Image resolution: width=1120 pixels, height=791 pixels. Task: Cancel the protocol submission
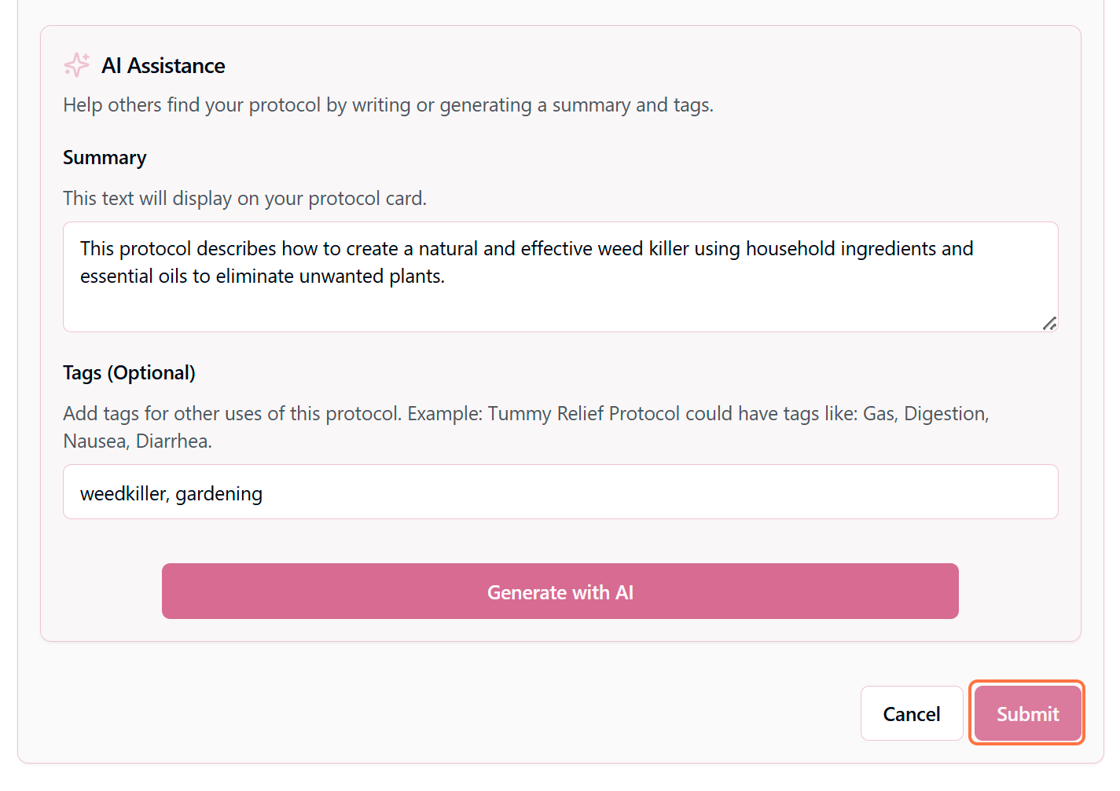911,713
